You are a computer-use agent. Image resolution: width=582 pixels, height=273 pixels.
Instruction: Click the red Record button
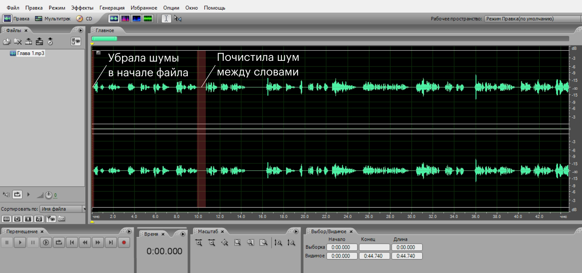[124, 242]
